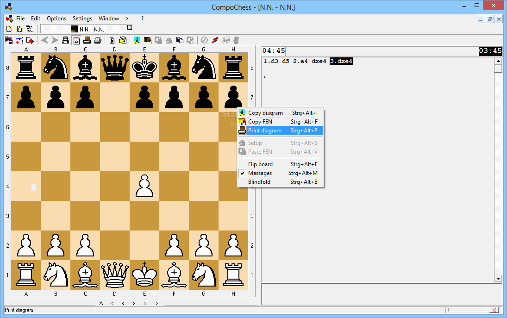
Task: Click the copy FEN toolbar icon
Action: 147,40
